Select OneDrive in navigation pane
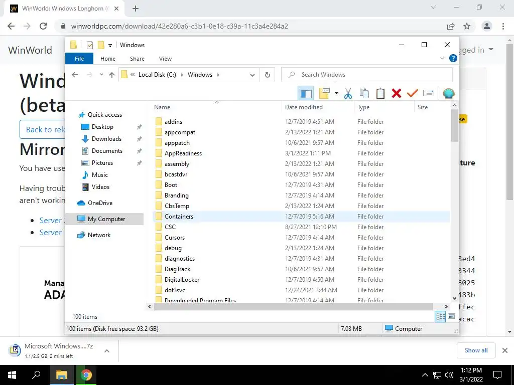The image size is (514, 385). (x=100, y=203)
